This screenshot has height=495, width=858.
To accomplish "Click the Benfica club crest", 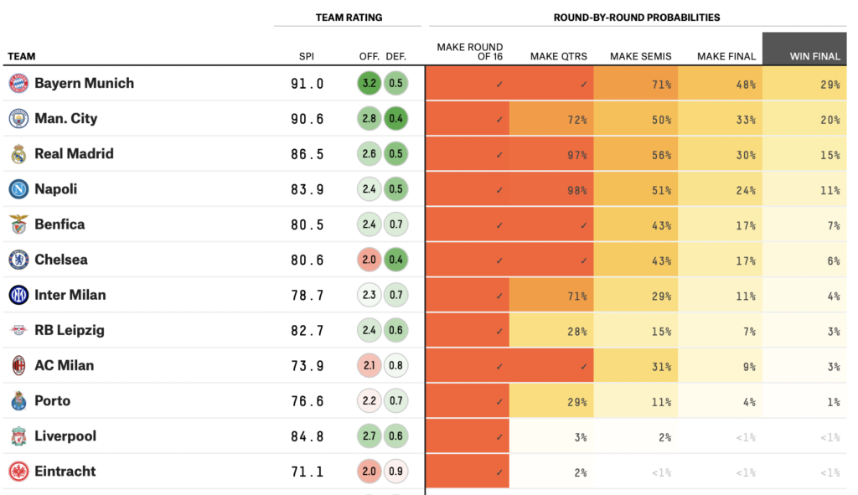I will (18, 224).
